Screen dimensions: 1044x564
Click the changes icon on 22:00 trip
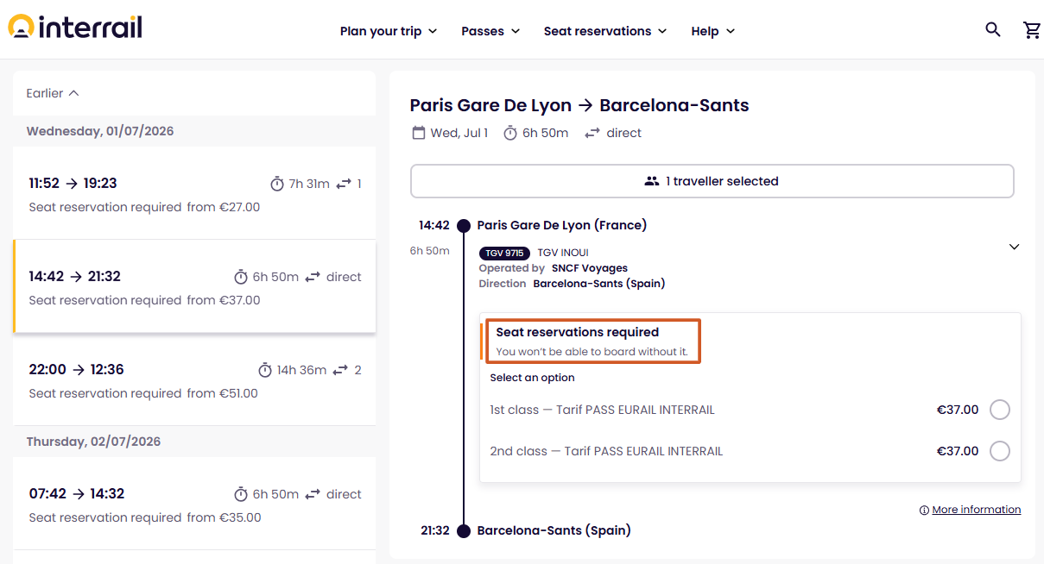pyautogui.click(x=341, y=370)
